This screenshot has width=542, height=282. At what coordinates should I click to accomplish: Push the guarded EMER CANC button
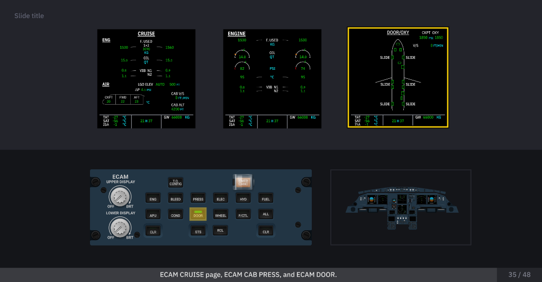point(243,182)
